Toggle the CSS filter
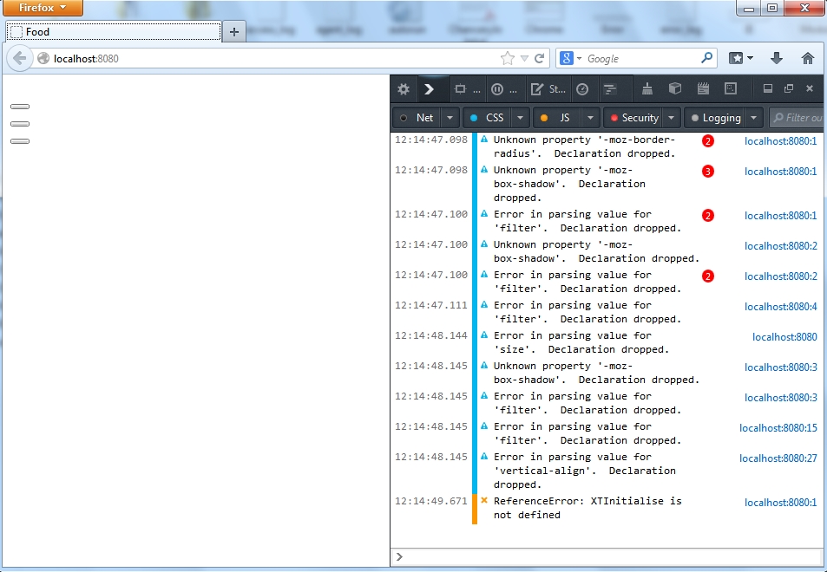827x572 pixels. [x=487, y=118]
